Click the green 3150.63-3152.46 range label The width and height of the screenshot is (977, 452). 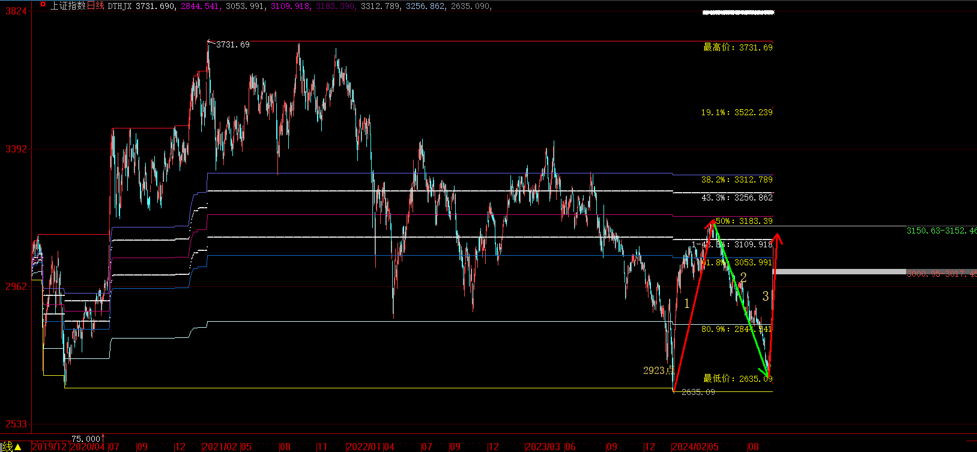coord(942,231)
